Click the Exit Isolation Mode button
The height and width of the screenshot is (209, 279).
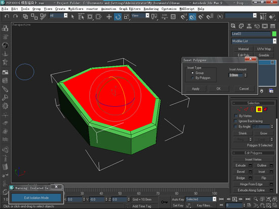(x=37, y=198)
